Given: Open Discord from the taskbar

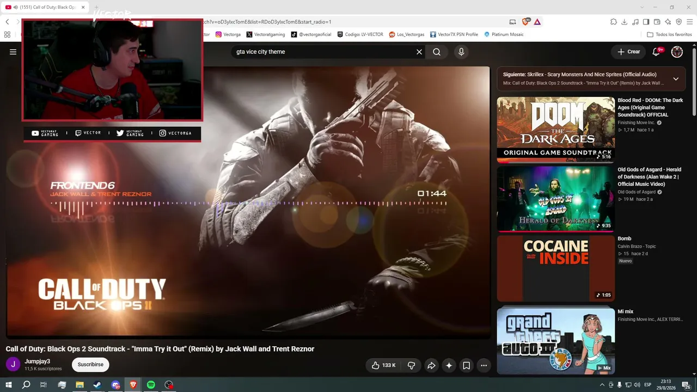Looking at the screenshot, I should point(115,385).
